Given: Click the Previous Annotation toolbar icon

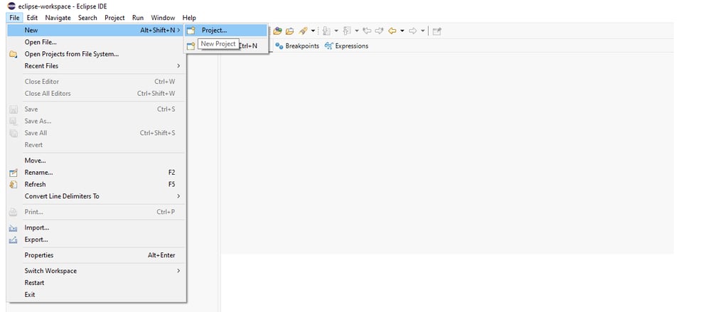Looking at the screenshot, I should pyautogui.click(x=347, y=31).
